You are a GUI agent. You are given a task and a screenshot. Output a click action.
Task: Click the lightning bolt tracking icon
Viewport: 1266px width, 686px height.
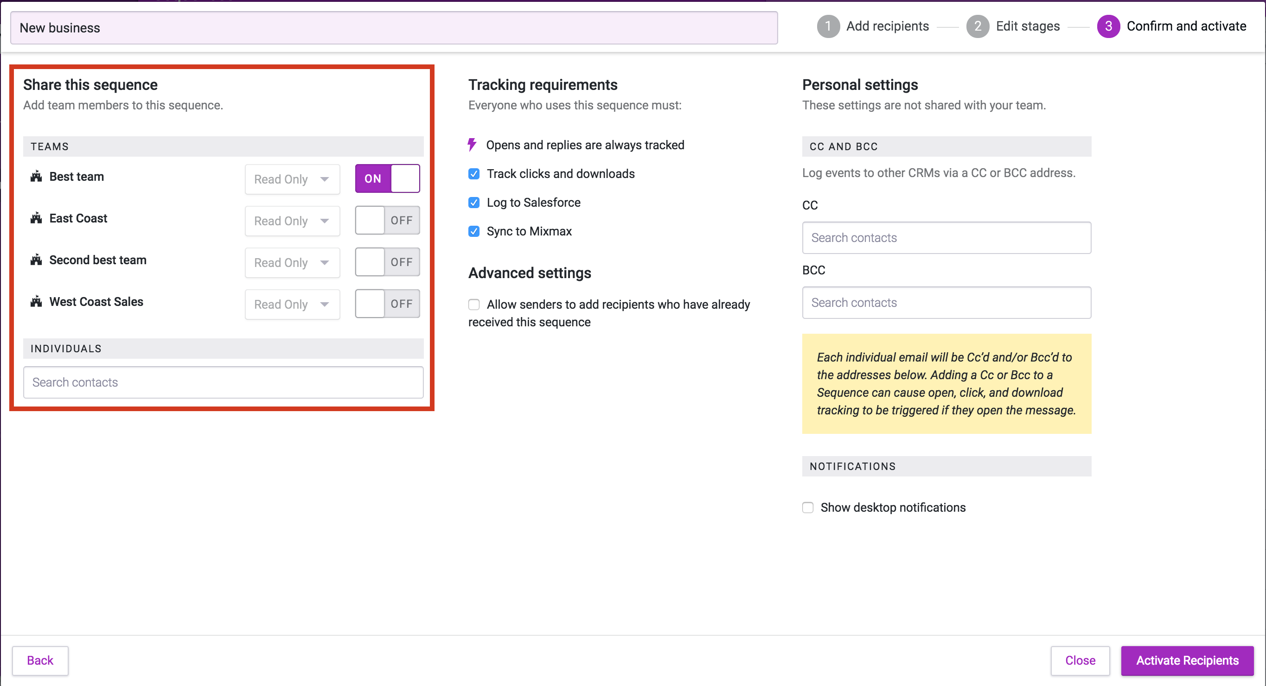pos(472,145)
